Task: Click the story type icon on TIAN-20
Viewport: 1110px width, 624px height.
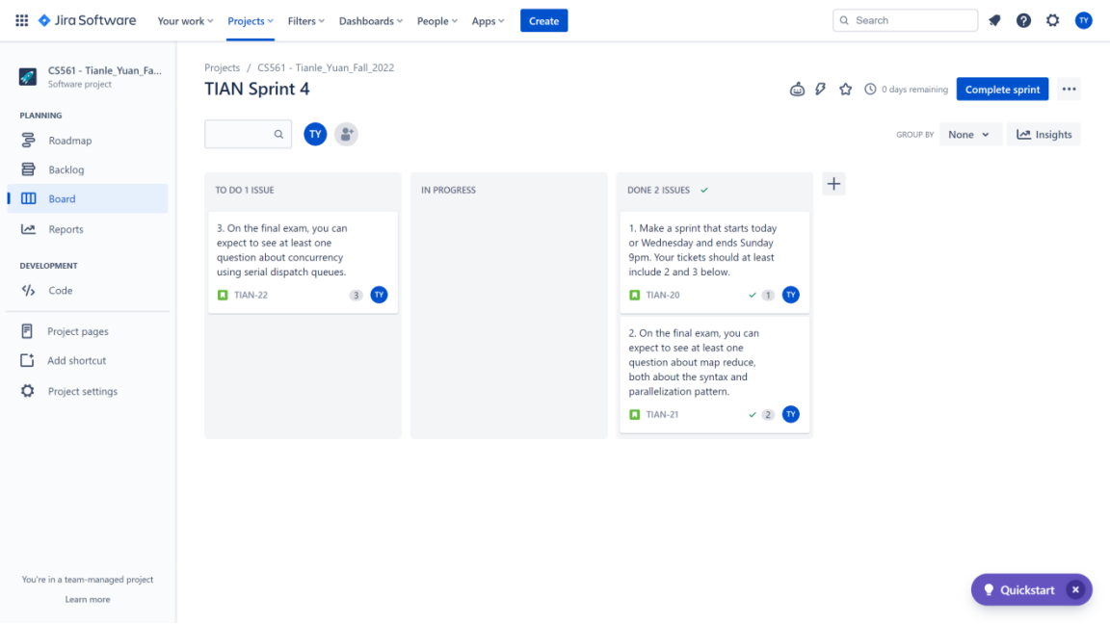Action: click(634, 295)
